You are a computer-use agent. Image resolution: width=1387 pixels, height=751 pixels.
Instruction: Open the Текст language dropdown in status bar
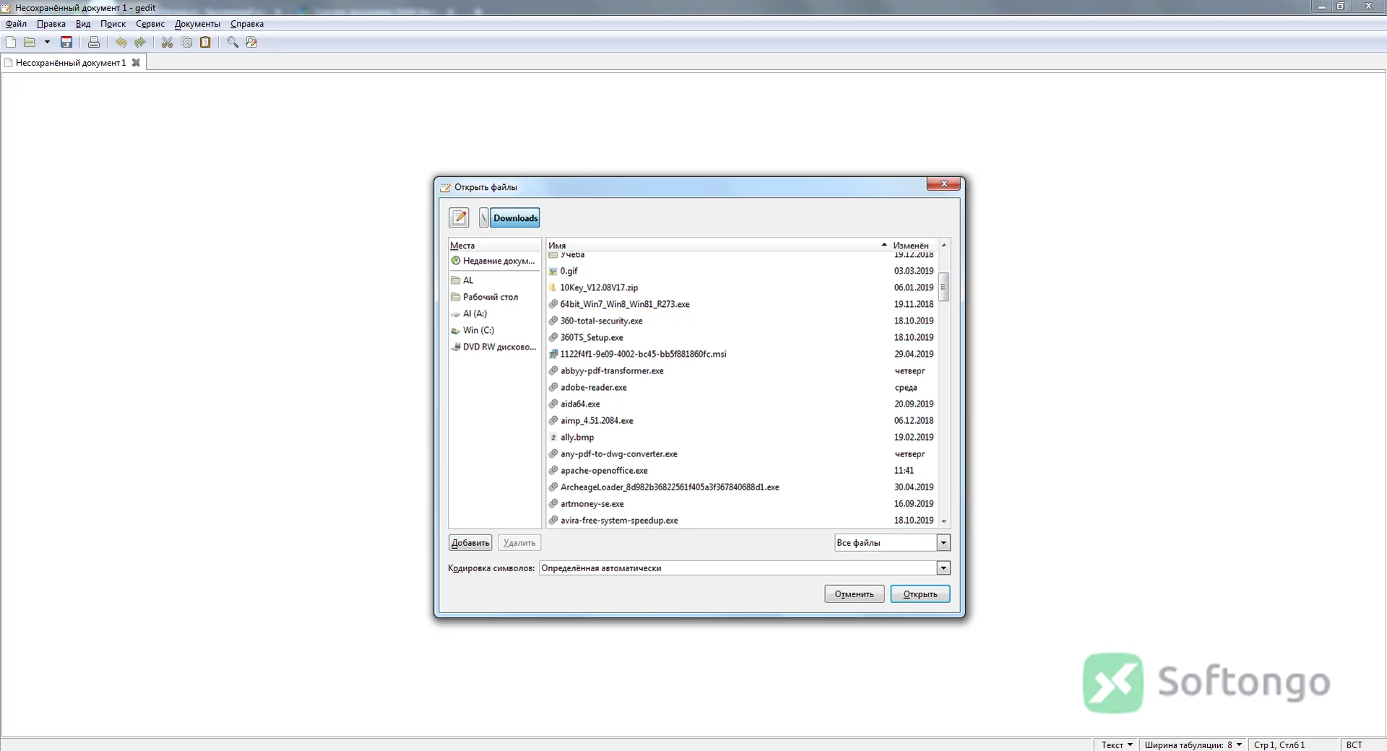click(1117, 745)
